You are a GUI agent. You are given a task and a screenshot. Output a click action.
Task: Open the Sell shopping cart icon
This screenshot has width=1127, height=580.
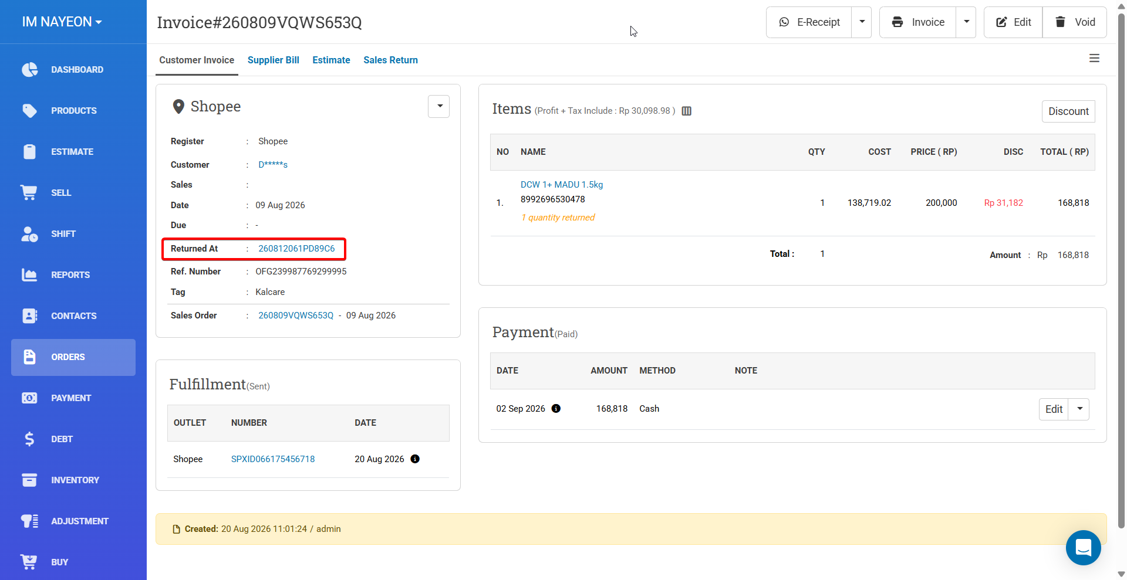click(29, 192)
